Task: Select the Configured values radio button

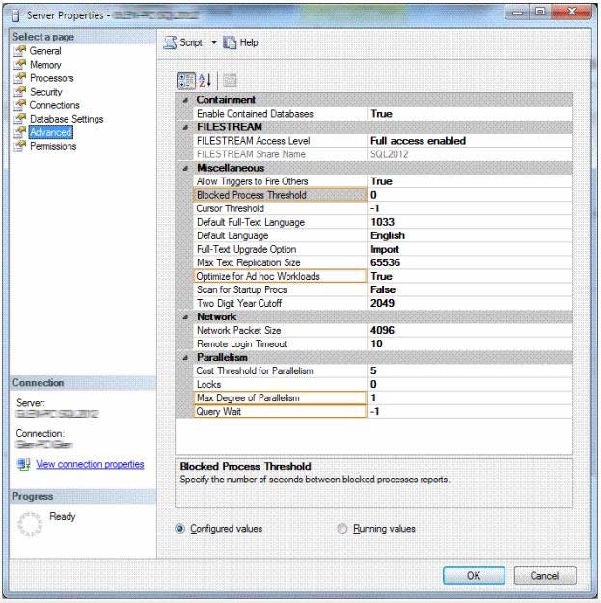Action: 180,529
